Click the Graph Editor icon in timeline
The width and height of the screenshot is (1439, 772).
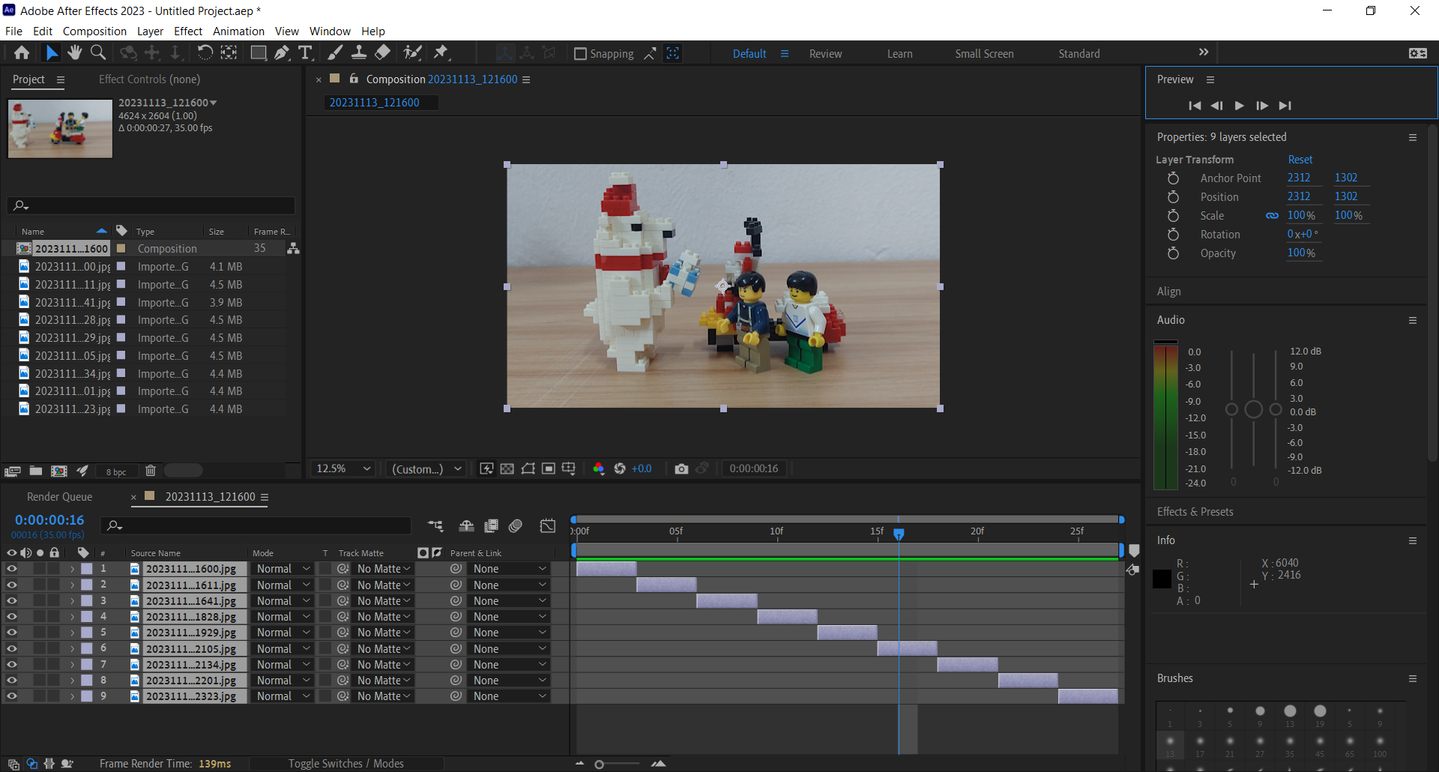click(548, 526)
